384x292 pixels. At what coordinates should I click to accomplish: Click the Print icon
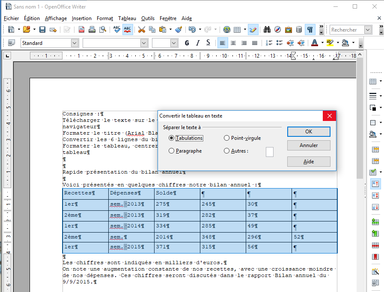92,29
